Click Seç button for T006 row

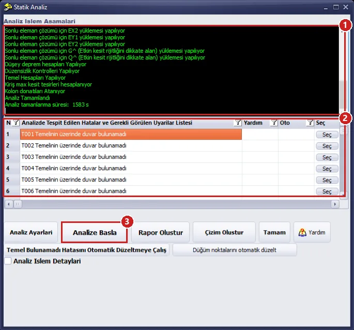point(327,191)
